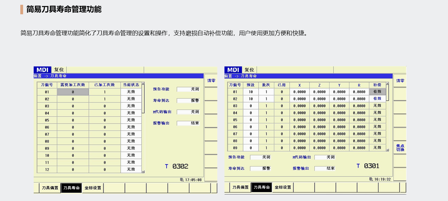Select highlighted 需要加工次数 cell for tool 01

click(x=73, y=92)
